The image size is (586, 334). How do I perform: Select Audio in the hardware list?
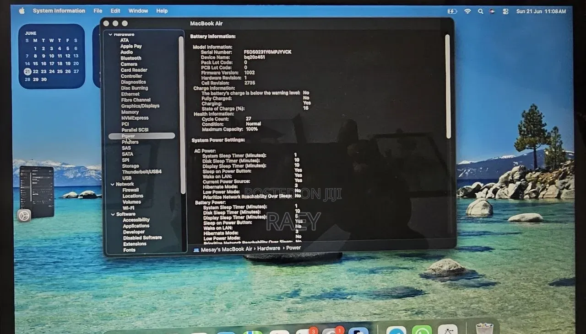pos(126,52)
